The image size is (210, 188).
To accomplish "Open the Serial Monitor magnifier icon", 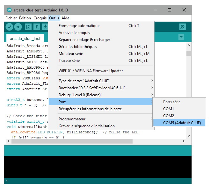I will [x=183, y=27].
